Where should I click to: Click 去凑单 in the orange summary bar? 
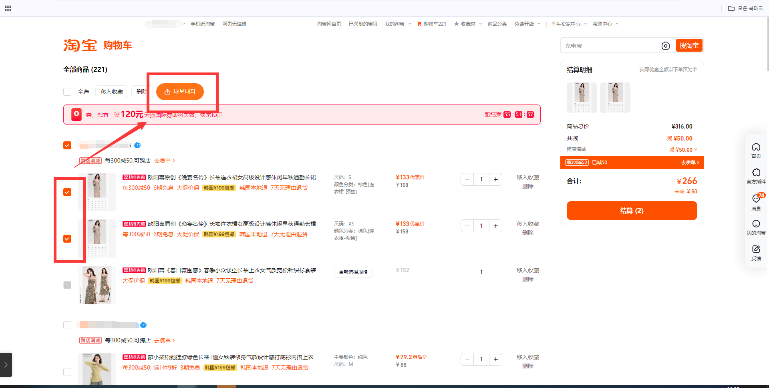[x=690, y=163]
